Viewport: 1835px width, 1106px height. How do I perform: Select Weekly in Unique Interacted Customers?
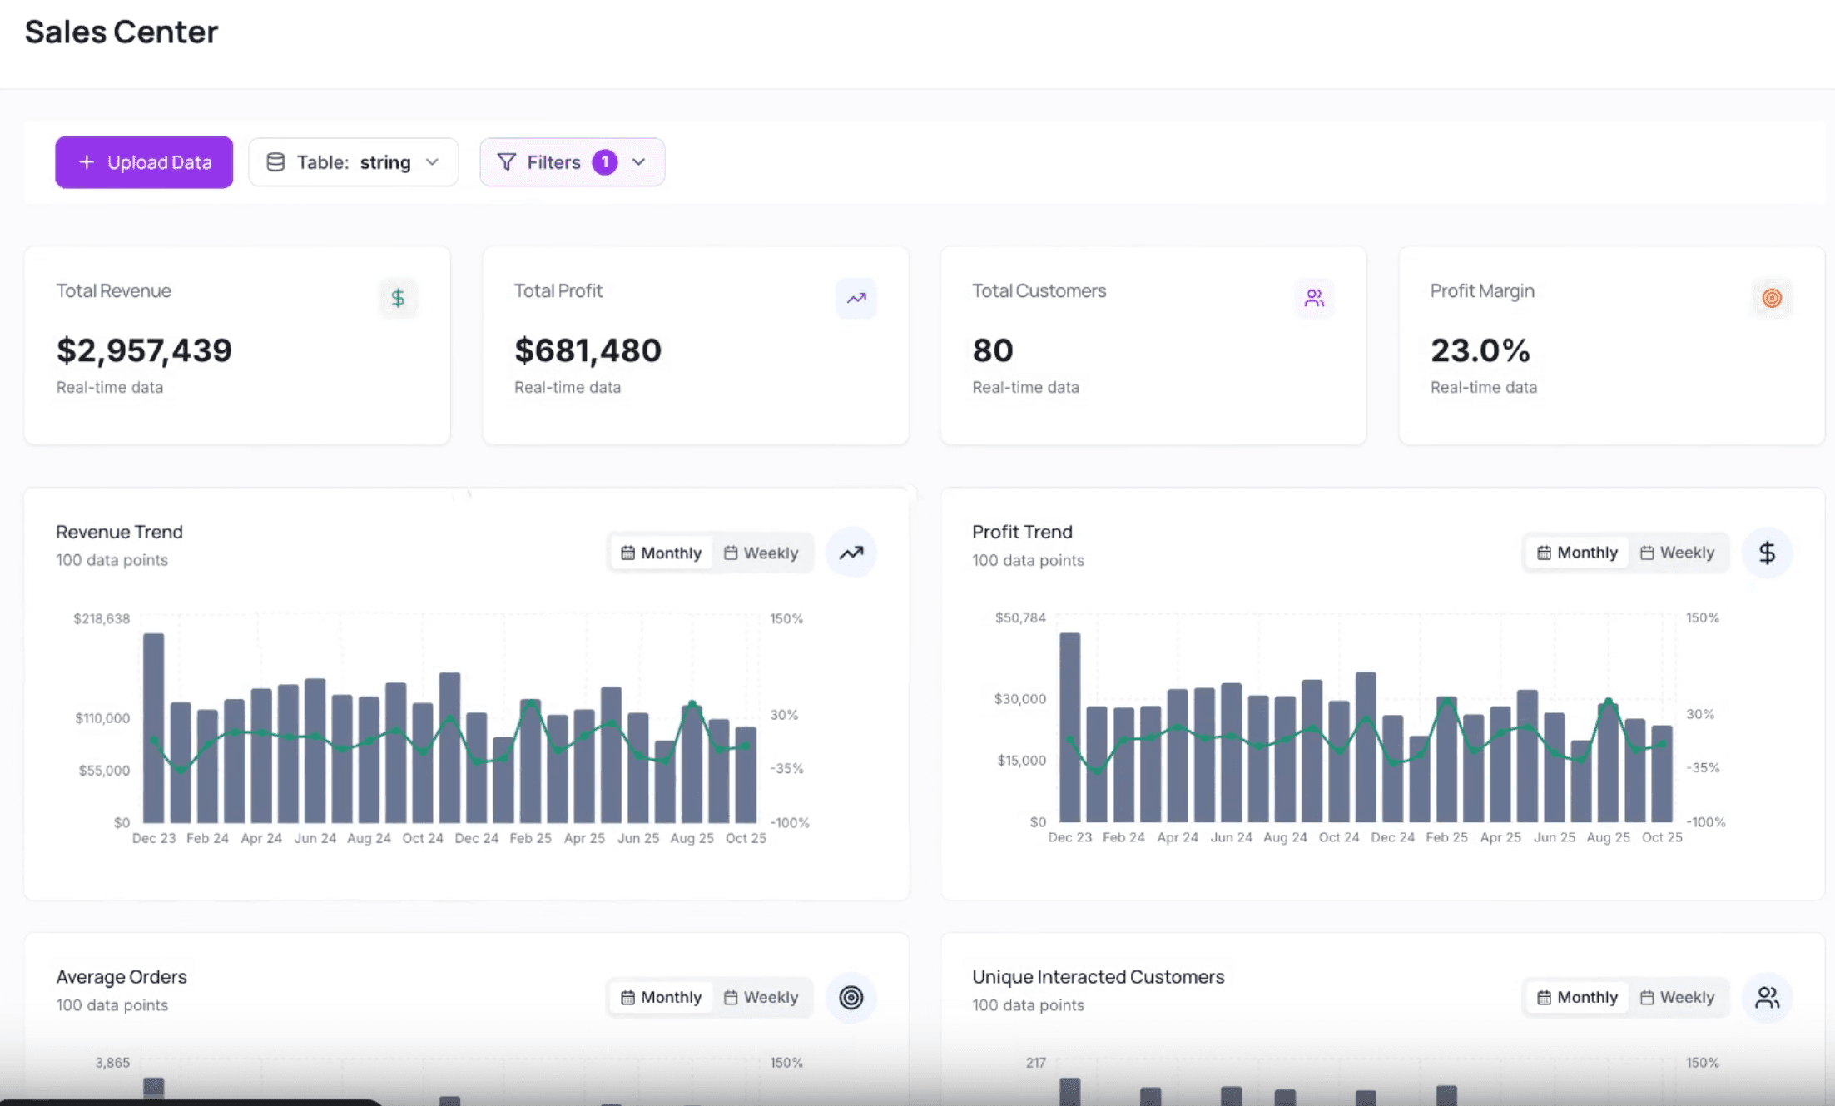(x=1677, y=997)
